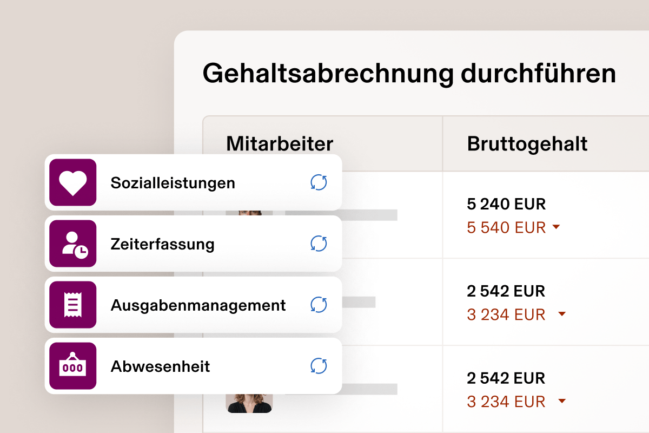The width and height of the screenshot is (649, 433).
Task: Click the refresh icon beside Zeiterfassung
Action: [319, 244]
